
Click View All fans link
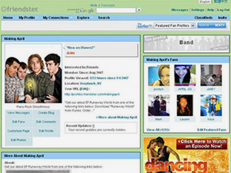pyautogui.click(x=158, y=130)
